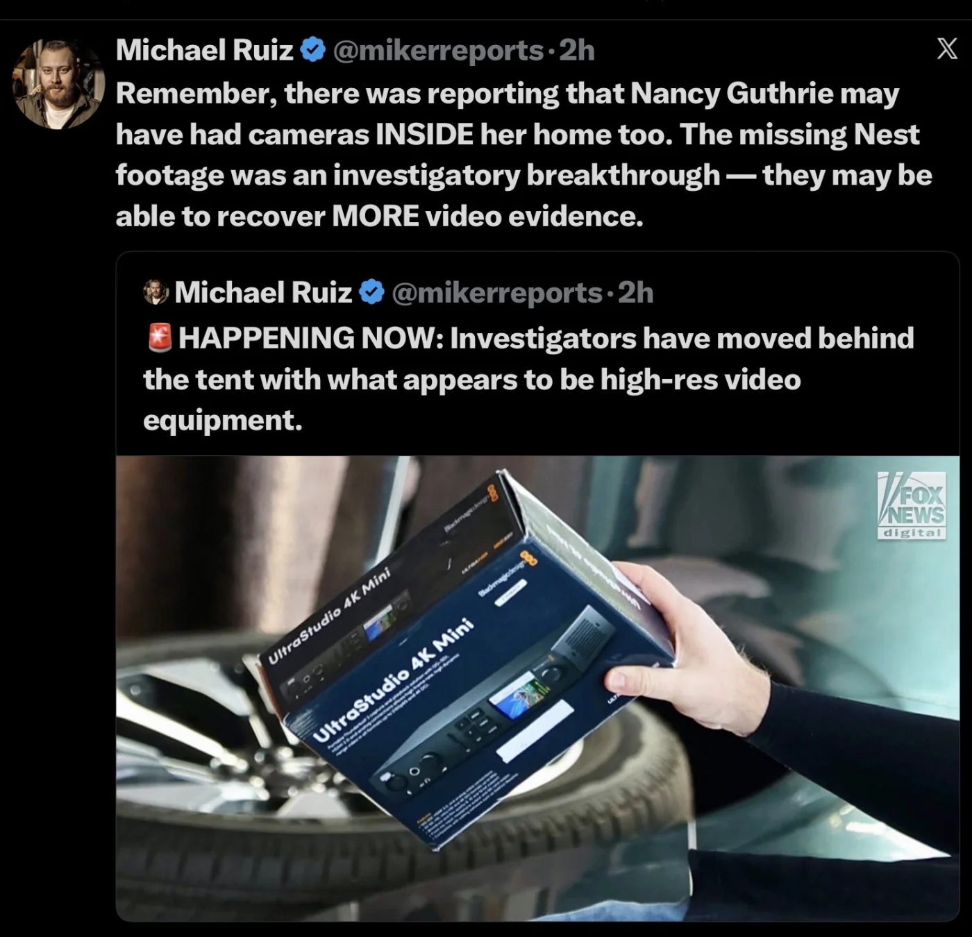Image resolution: width=972 pixels, height=937 pixels.
Task: Click the red siren emoji before HAPPENING NOW
Action: 160,337
